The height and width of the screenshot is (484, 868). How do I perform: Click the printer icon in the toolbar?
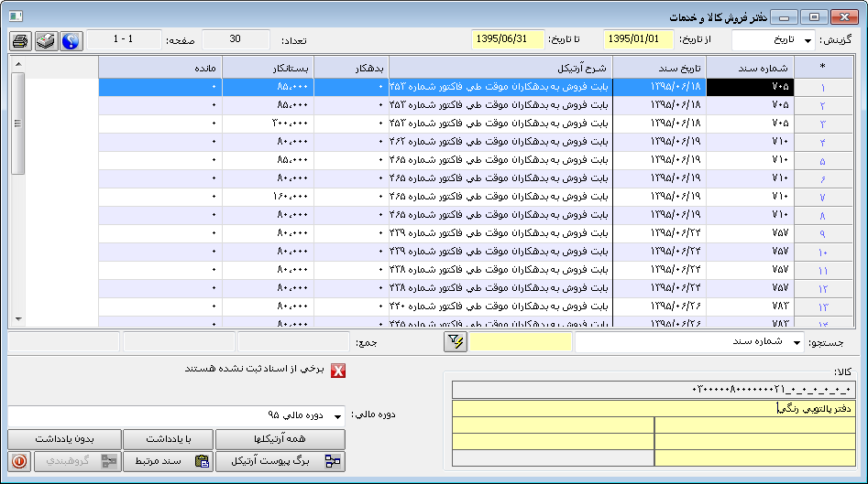pyautogui.click(x=20, y=41)
